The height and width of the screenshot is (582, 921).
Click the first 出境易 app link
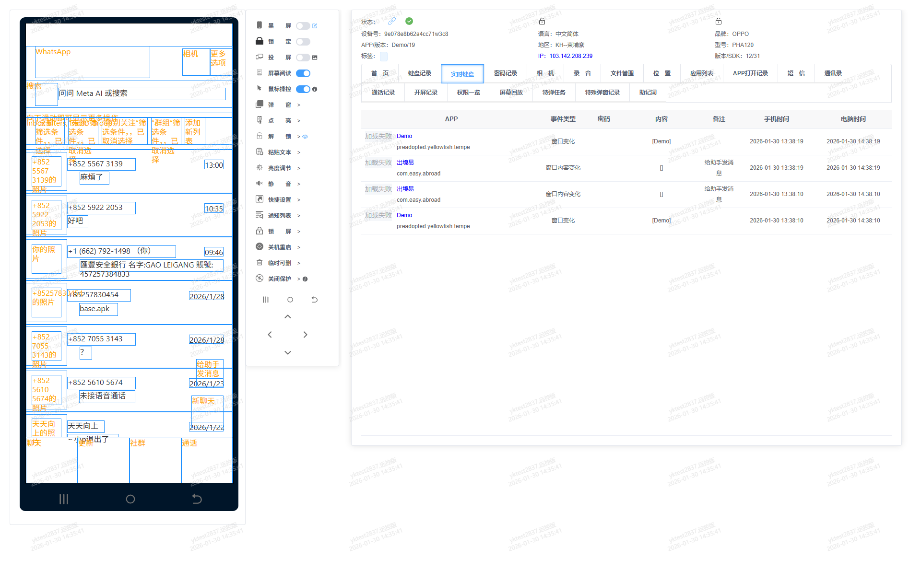click(405, 163)
